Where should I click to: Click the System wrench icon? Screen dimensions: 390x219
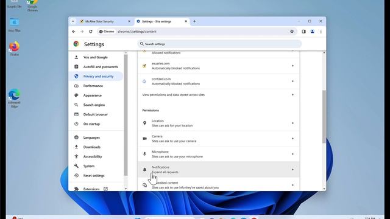coord(76,166)
